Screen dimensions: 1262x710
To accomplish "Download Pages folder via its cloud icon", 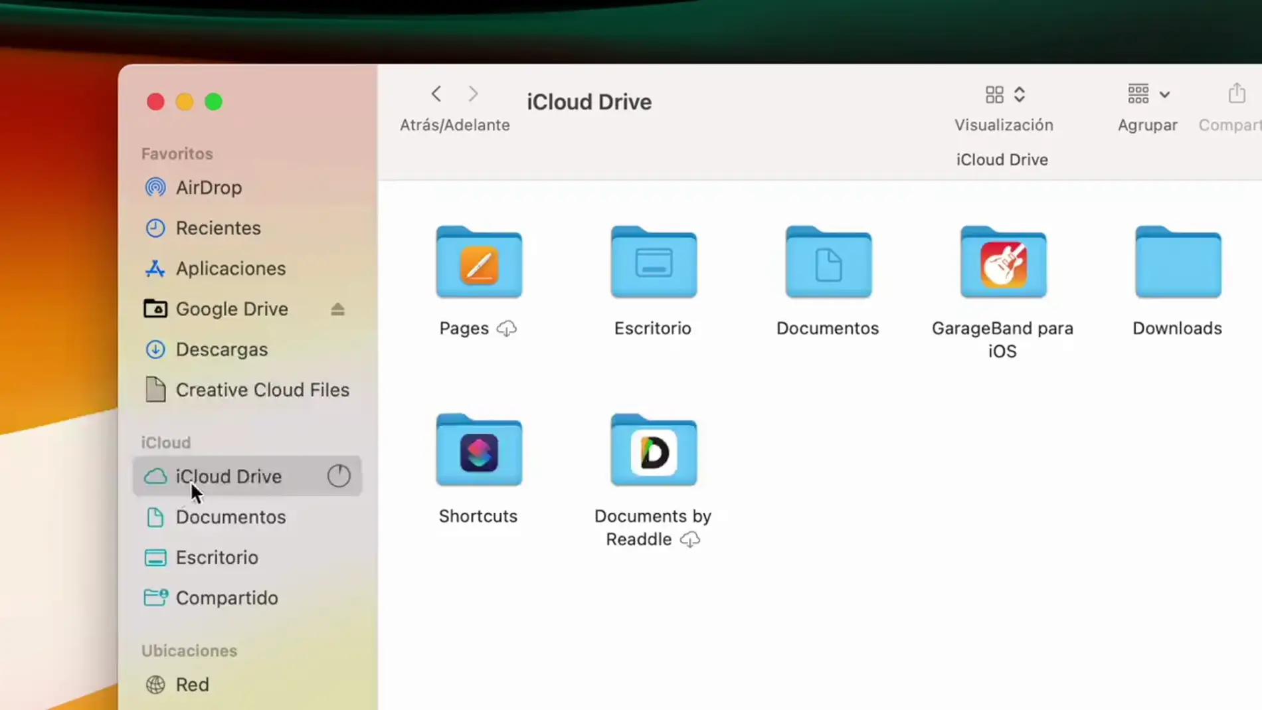I will click(507, 328).
